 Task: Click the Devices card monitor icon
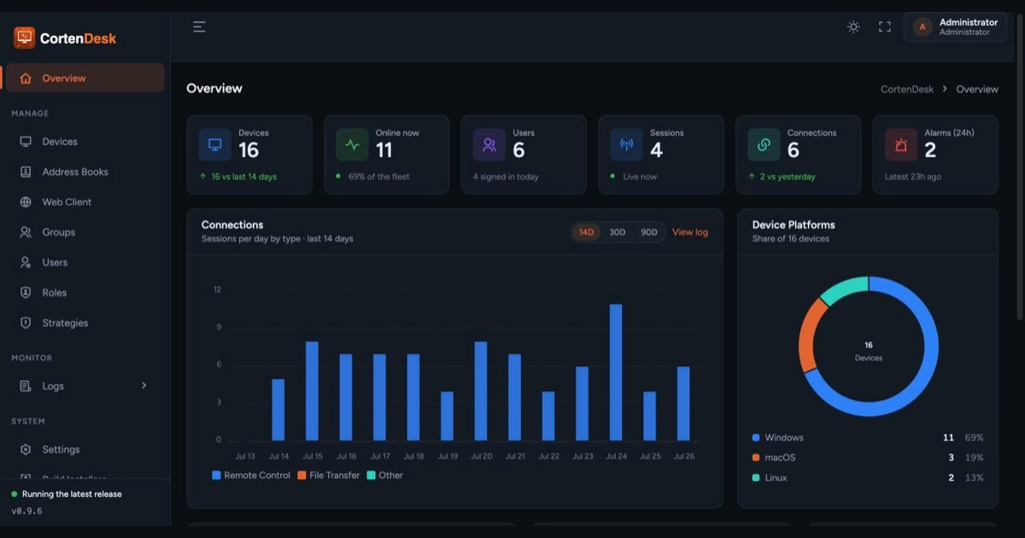(215, 145)
